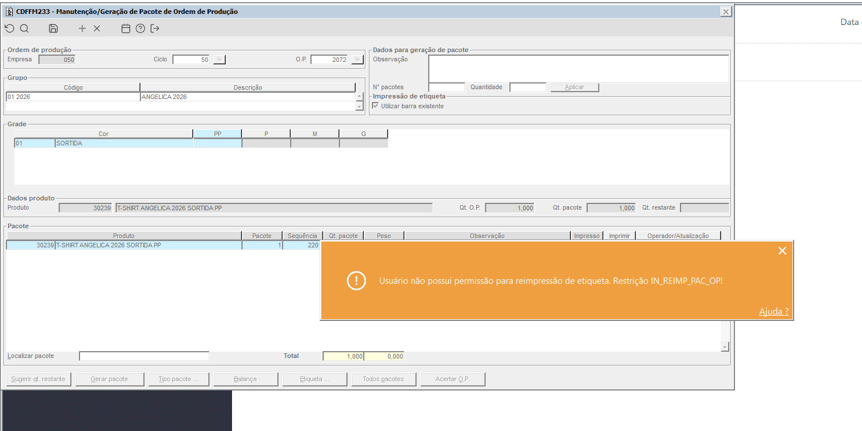
Task: Save using the floppy disk icon
Action: pos(53,28)
